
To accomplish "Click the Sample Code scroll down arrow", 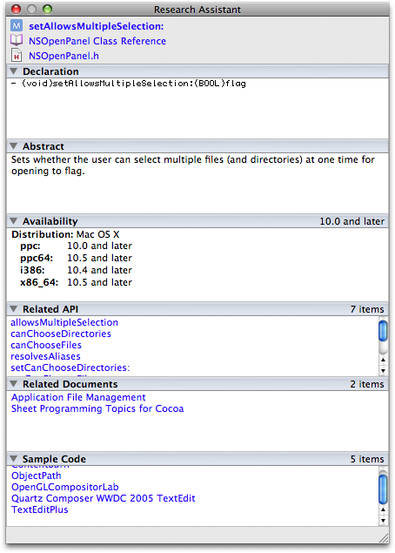I will 383,521.
